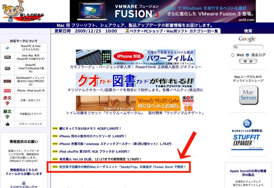Click the Google logo in search panel

(x=247, y=39)
